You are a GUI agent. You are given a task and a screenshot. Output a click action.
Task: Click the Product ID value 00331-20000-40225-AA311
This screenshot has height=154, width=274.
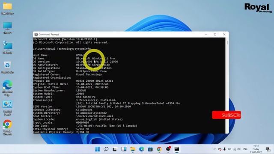[x=95, y=81]
